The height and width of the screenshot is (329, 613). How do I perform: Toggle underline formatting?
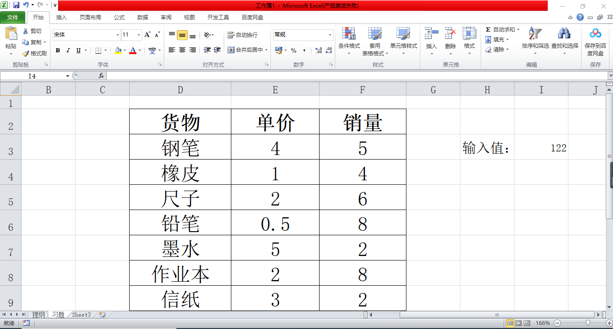(x=78, y=50)
